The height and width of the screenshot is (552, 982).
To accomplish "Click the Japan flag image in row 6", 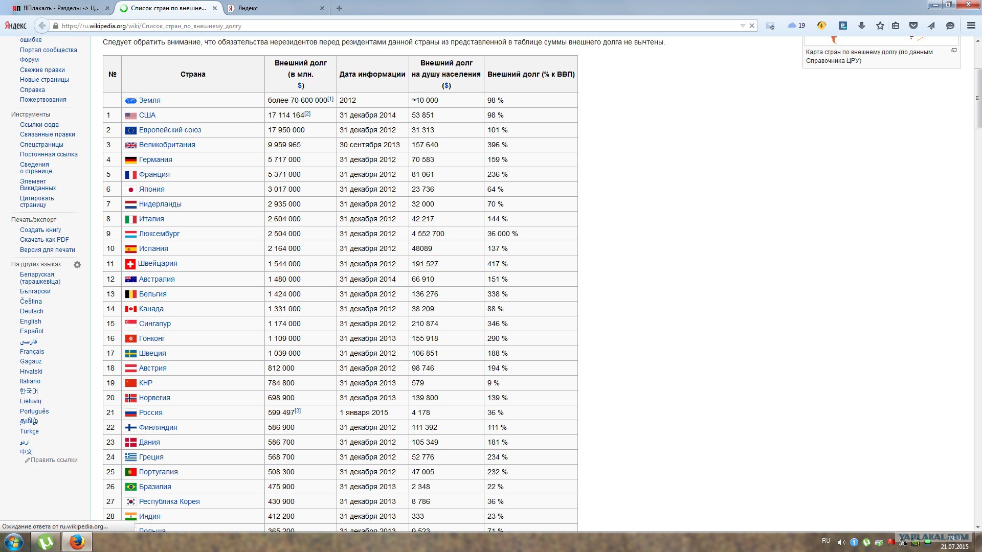I will pyautogui.click(x=131, y=190).
